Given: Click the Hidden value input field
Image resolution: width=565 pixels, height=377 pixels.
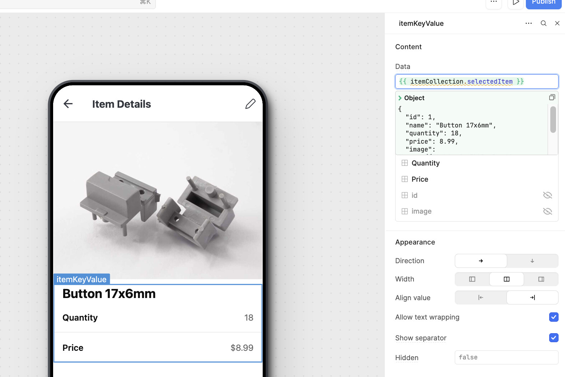Looking at the screenshot, I should click(x=506, y=358).
